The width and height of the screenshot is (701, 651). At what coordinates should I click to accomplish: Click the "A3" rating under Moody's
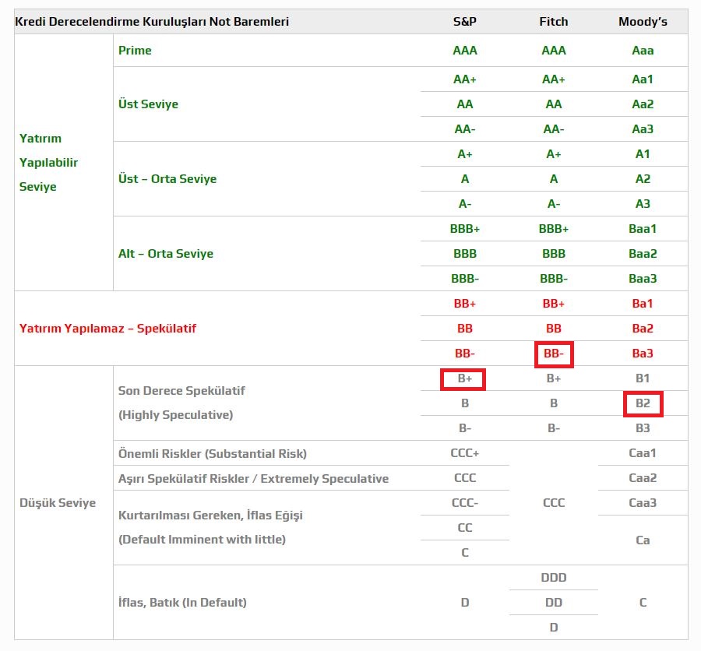pos(643,204)
